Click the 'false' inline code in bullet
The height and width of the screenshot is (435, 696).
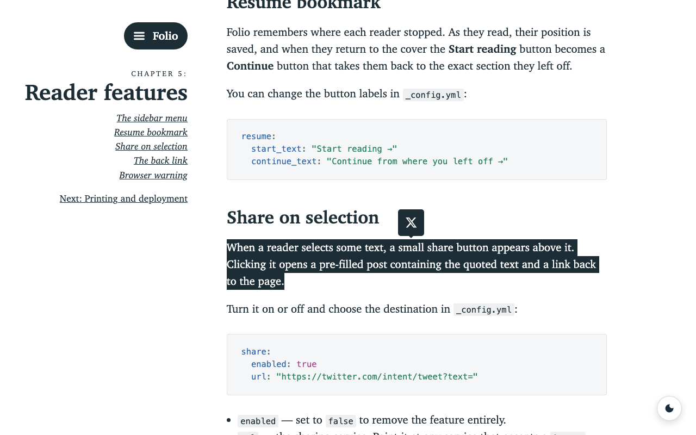(341, 420)
